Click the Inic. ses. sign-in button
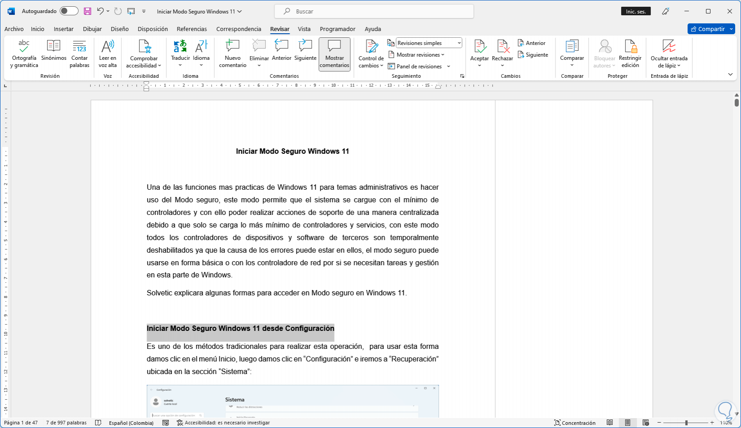 pos(636,11)
